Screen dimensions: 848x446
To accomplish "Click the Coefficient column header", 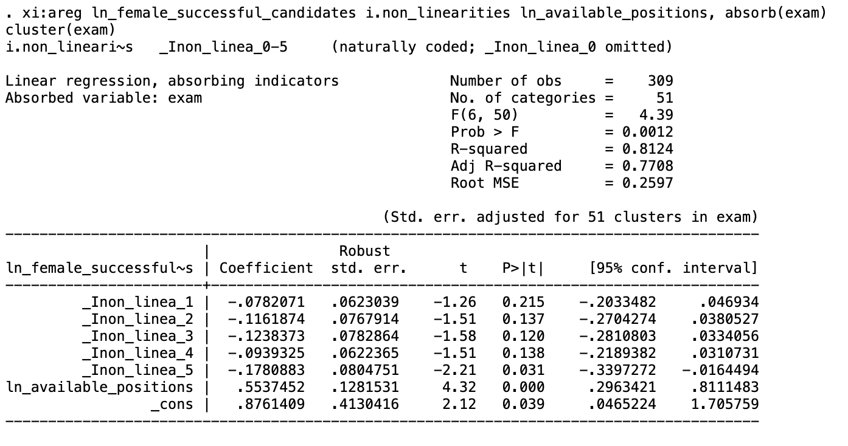I will click(x=266, y=268).
